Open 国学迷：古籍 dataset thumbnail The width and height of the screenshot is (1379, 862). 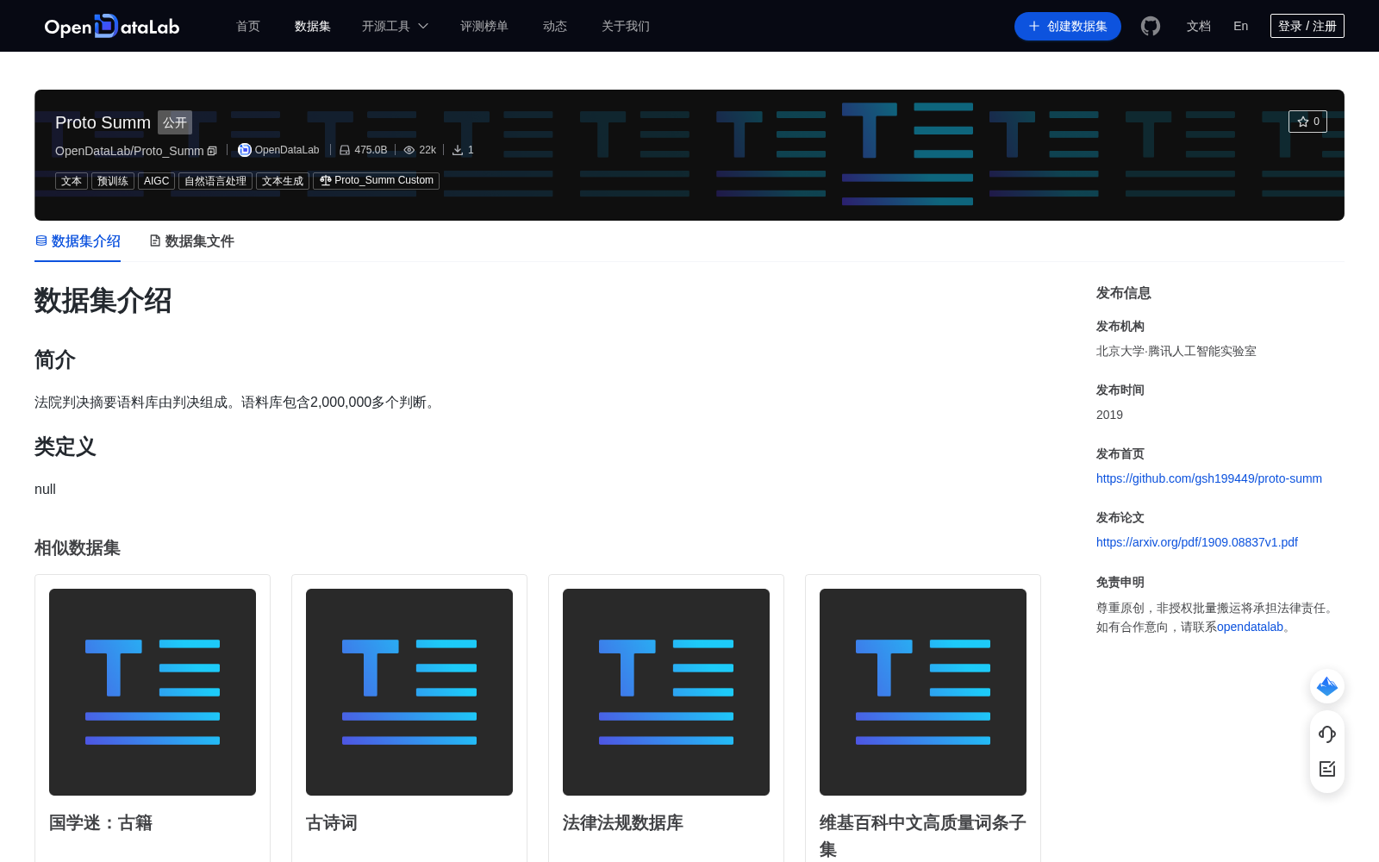153,692
